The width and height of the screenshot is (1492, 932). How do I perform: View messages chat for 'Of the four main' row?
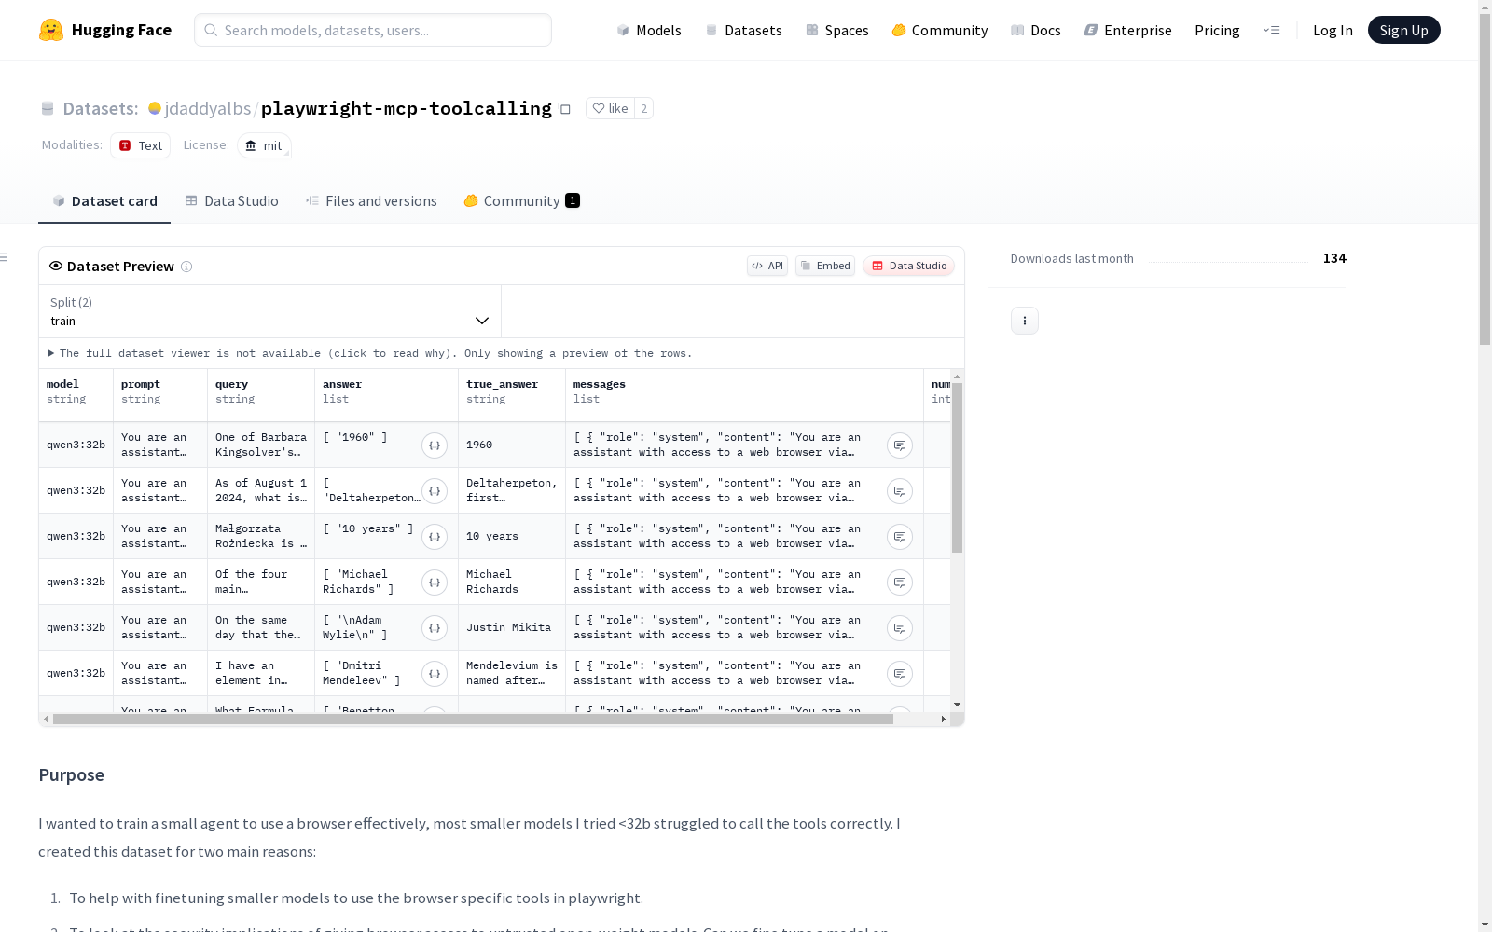900,582
